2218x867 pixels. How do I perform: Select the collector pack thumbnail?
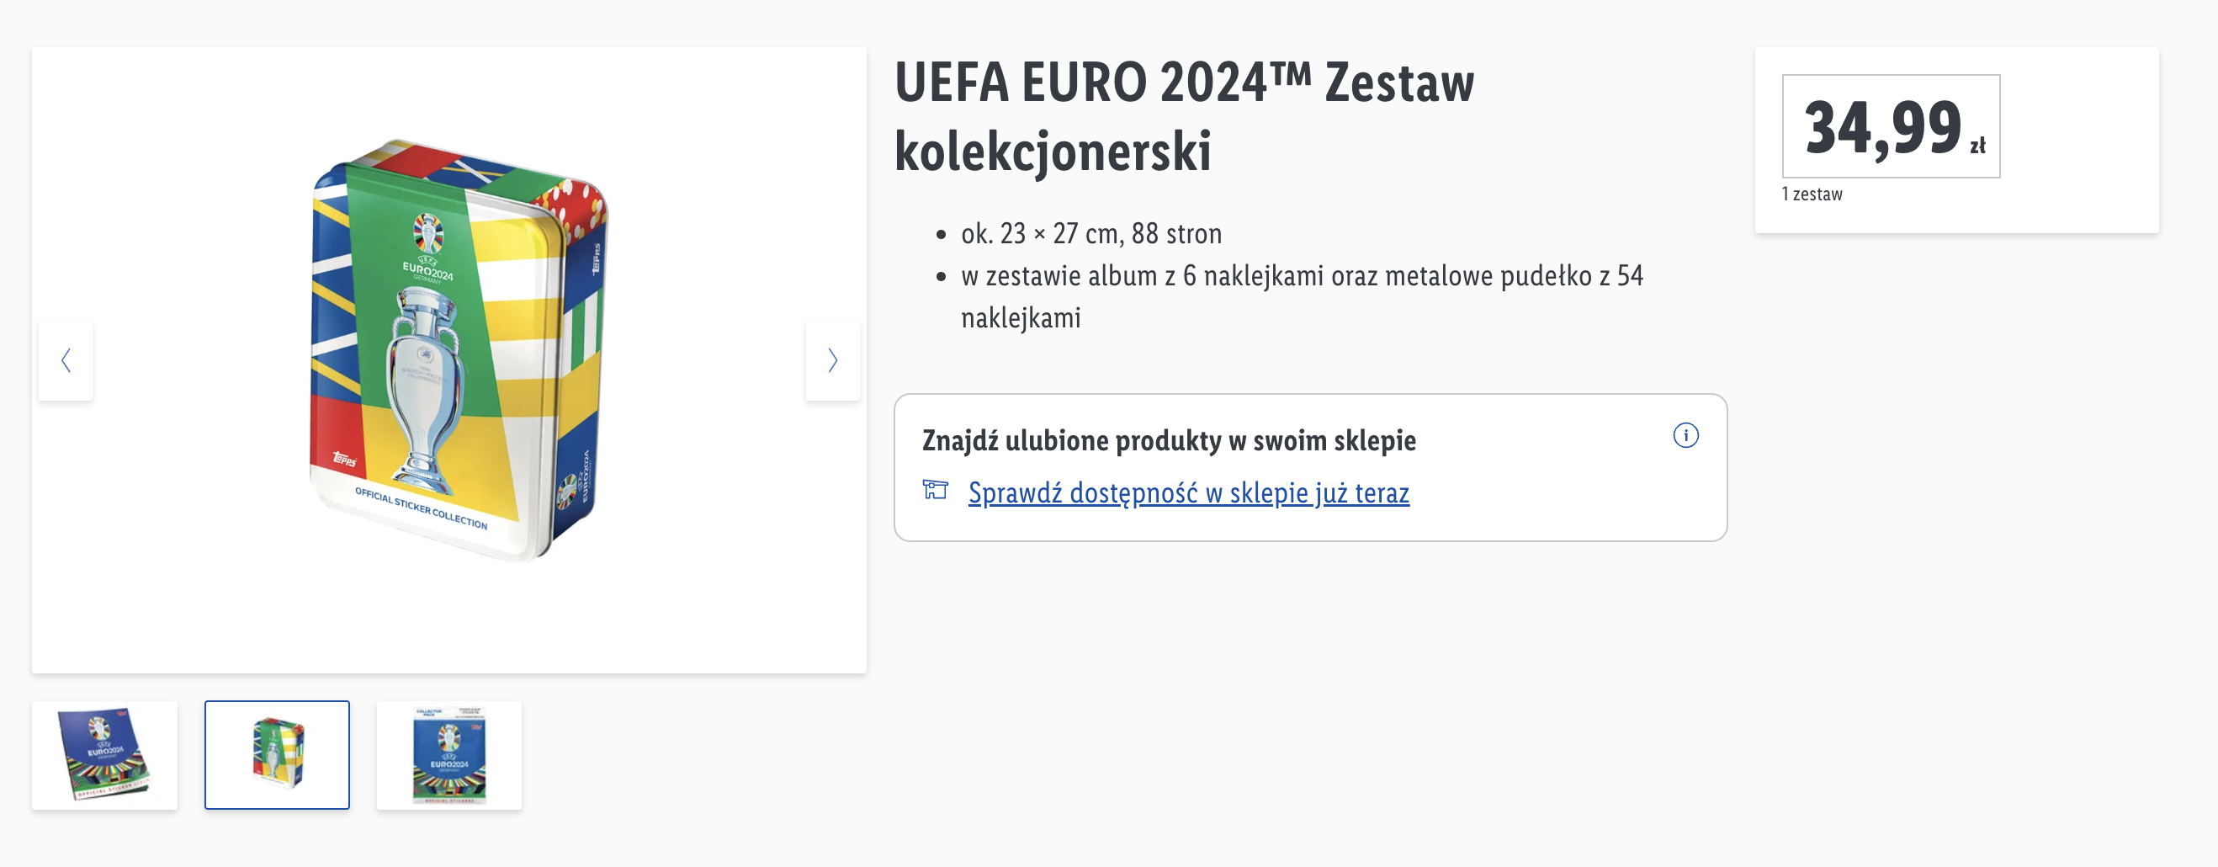point(449,755)
